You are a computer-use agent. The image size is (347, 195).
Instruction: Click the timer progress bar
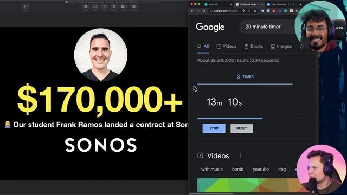[x=230, y=119]
